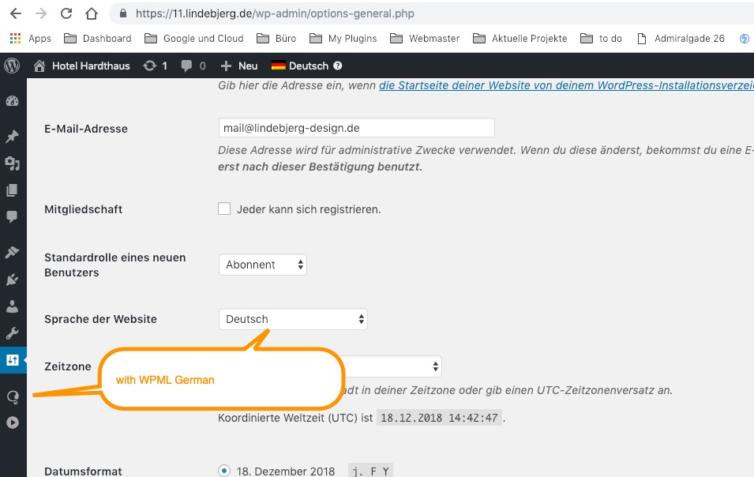Open the Admiralgade 26 bookmark

tap(681, 39)
